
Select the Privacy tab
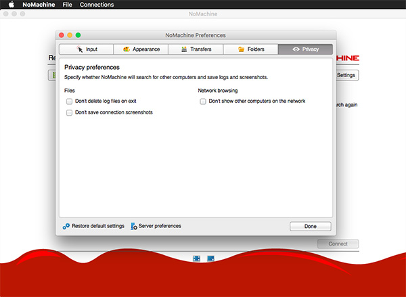coord(306,49)
